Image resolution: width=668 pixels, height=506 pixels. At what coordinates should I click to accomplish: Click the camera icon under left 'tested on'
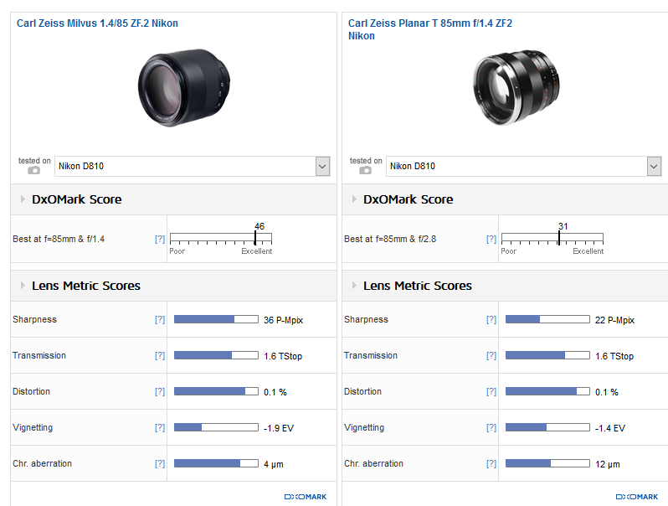34,171
